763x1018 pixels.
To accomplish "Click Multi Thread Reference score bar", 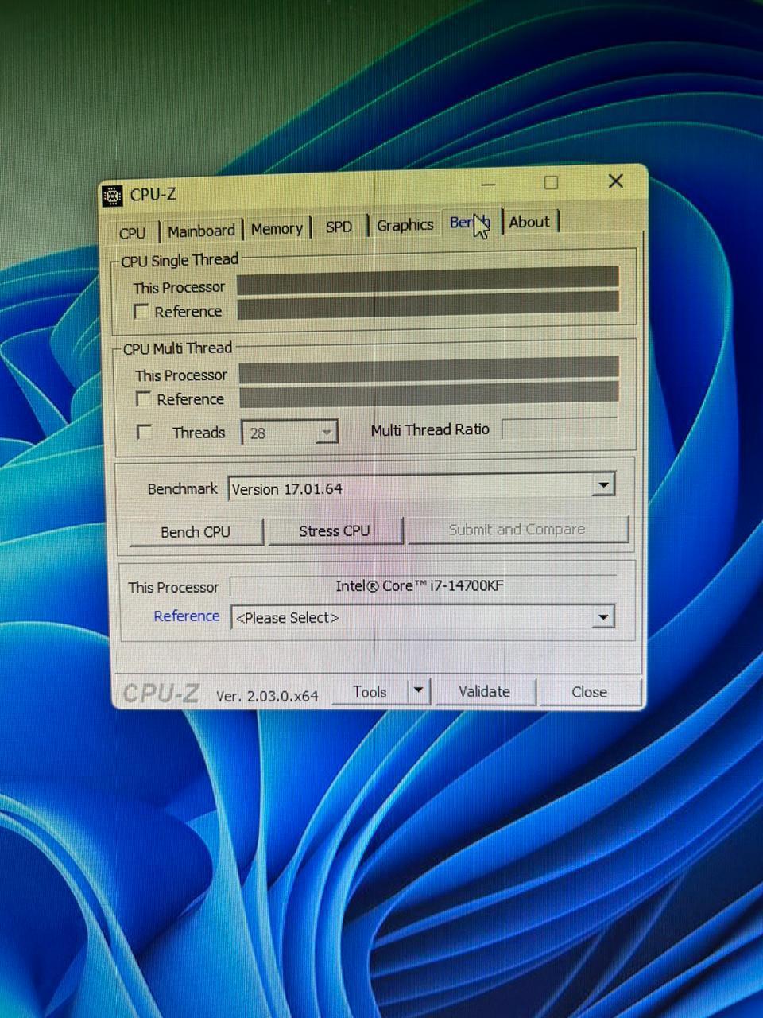I will 429,394.
